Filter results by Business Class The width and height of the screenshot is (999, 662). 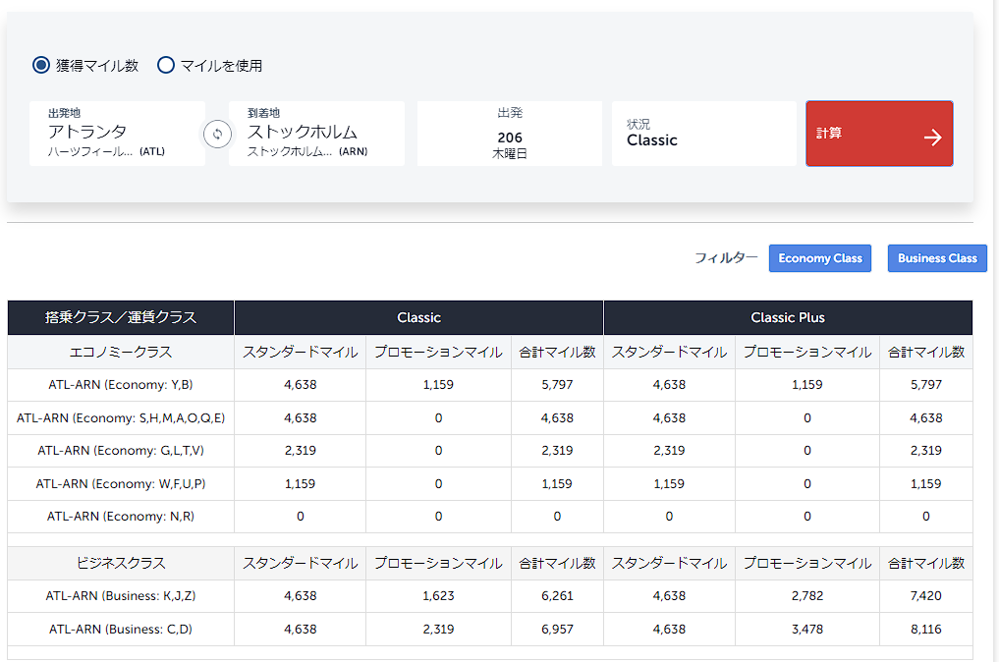pos(936,258)
